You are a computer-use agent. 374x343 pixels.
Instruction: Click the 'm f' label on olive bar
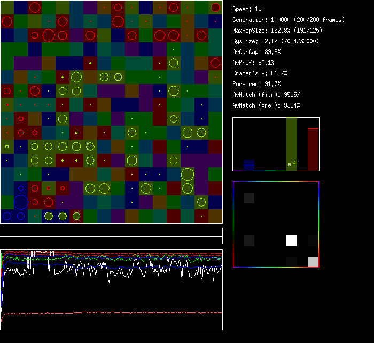point(292,164)
